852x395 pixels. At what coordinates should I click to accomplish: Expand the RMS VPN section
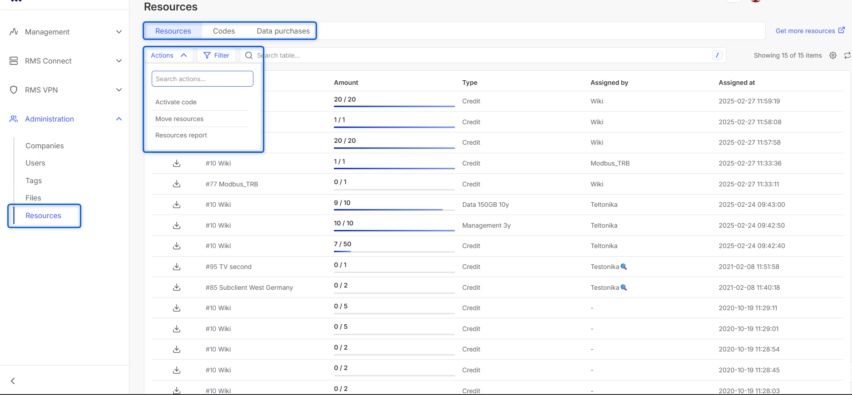[66, 90]
